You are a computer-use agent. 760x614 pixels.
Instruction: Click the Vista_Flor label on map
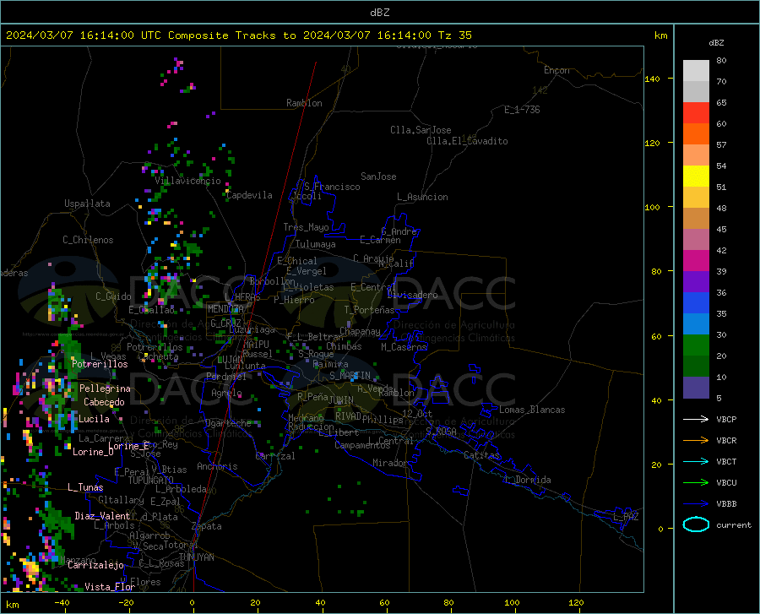pos(110,587)
